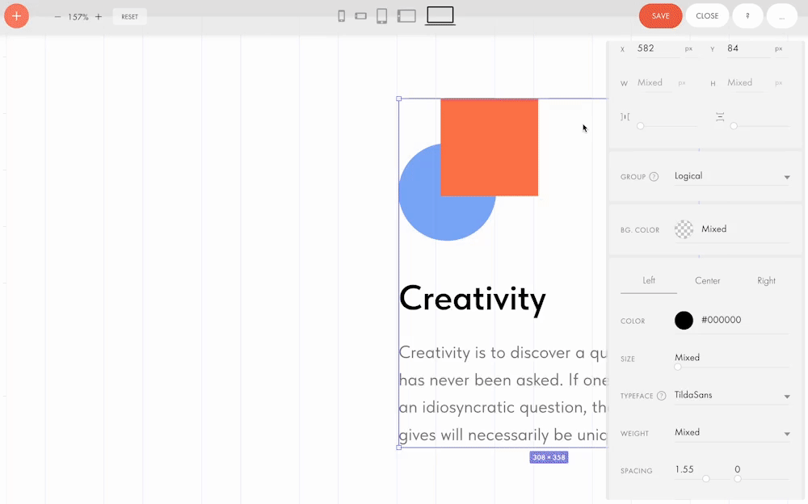Open the Group Logical dropdown
Screen dimensions: 808x504
732,177
